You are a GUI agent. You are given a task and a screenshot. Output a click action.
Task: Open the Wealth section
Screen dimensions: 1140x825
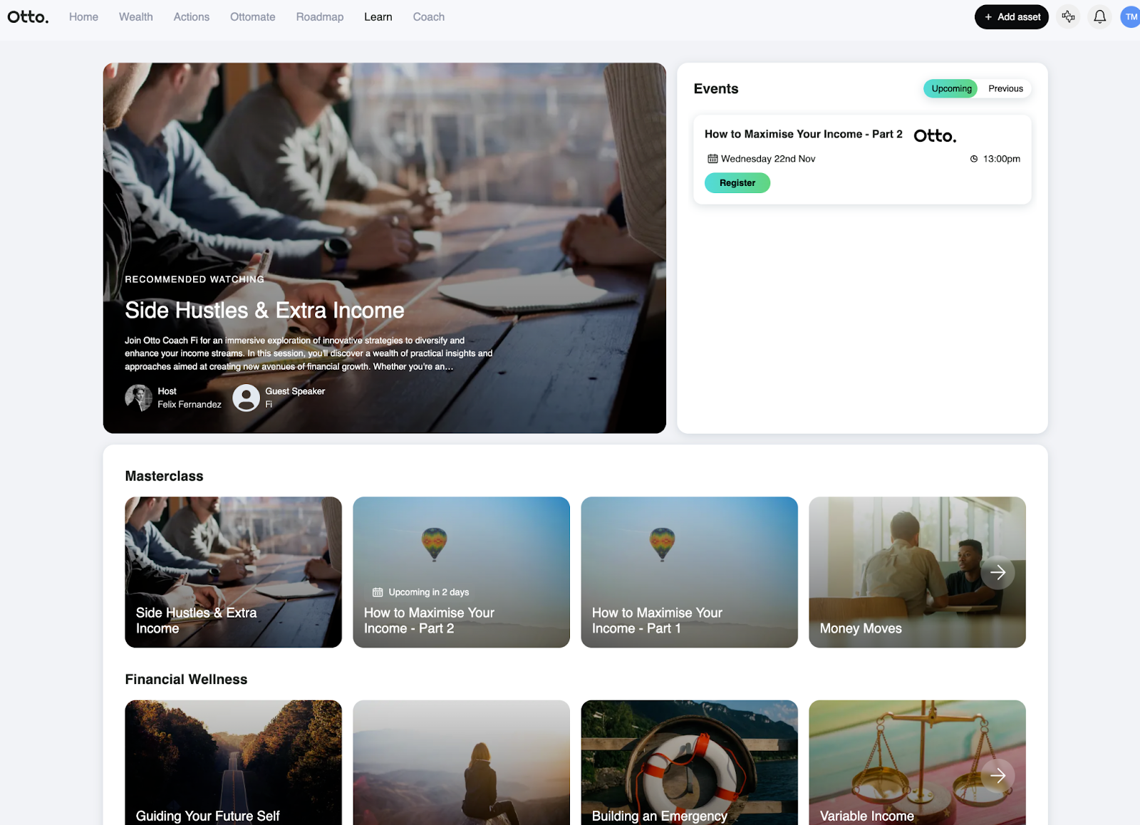[x=136, y=17]
